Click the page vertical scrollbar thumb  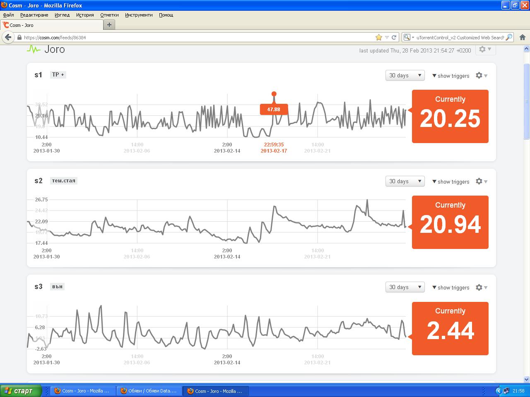(x=527, y=101)
